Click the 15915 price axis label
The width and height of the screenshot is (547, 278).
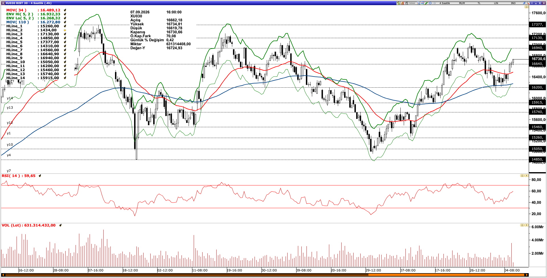click(537, 102)
